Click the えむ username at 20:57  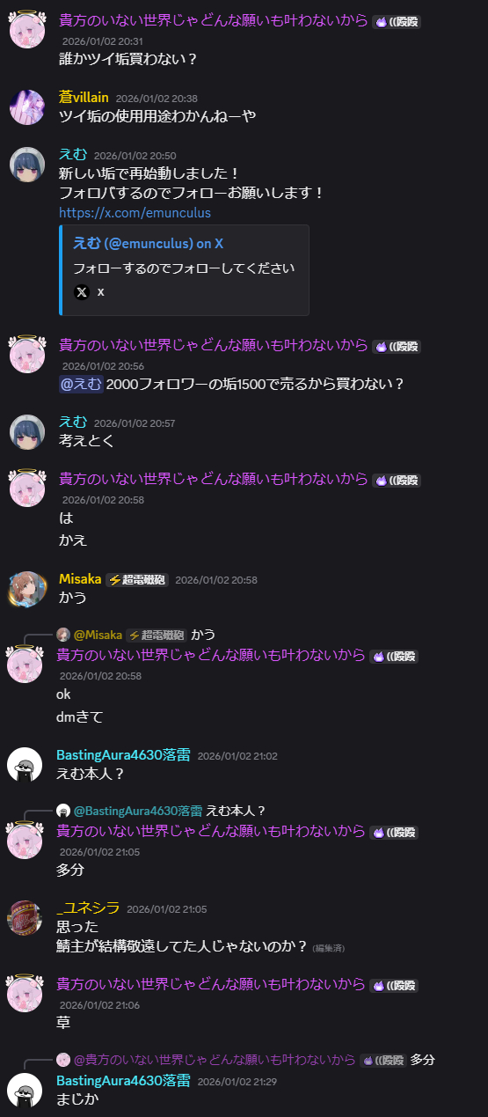pyautogui.click(x=73, y=421)
